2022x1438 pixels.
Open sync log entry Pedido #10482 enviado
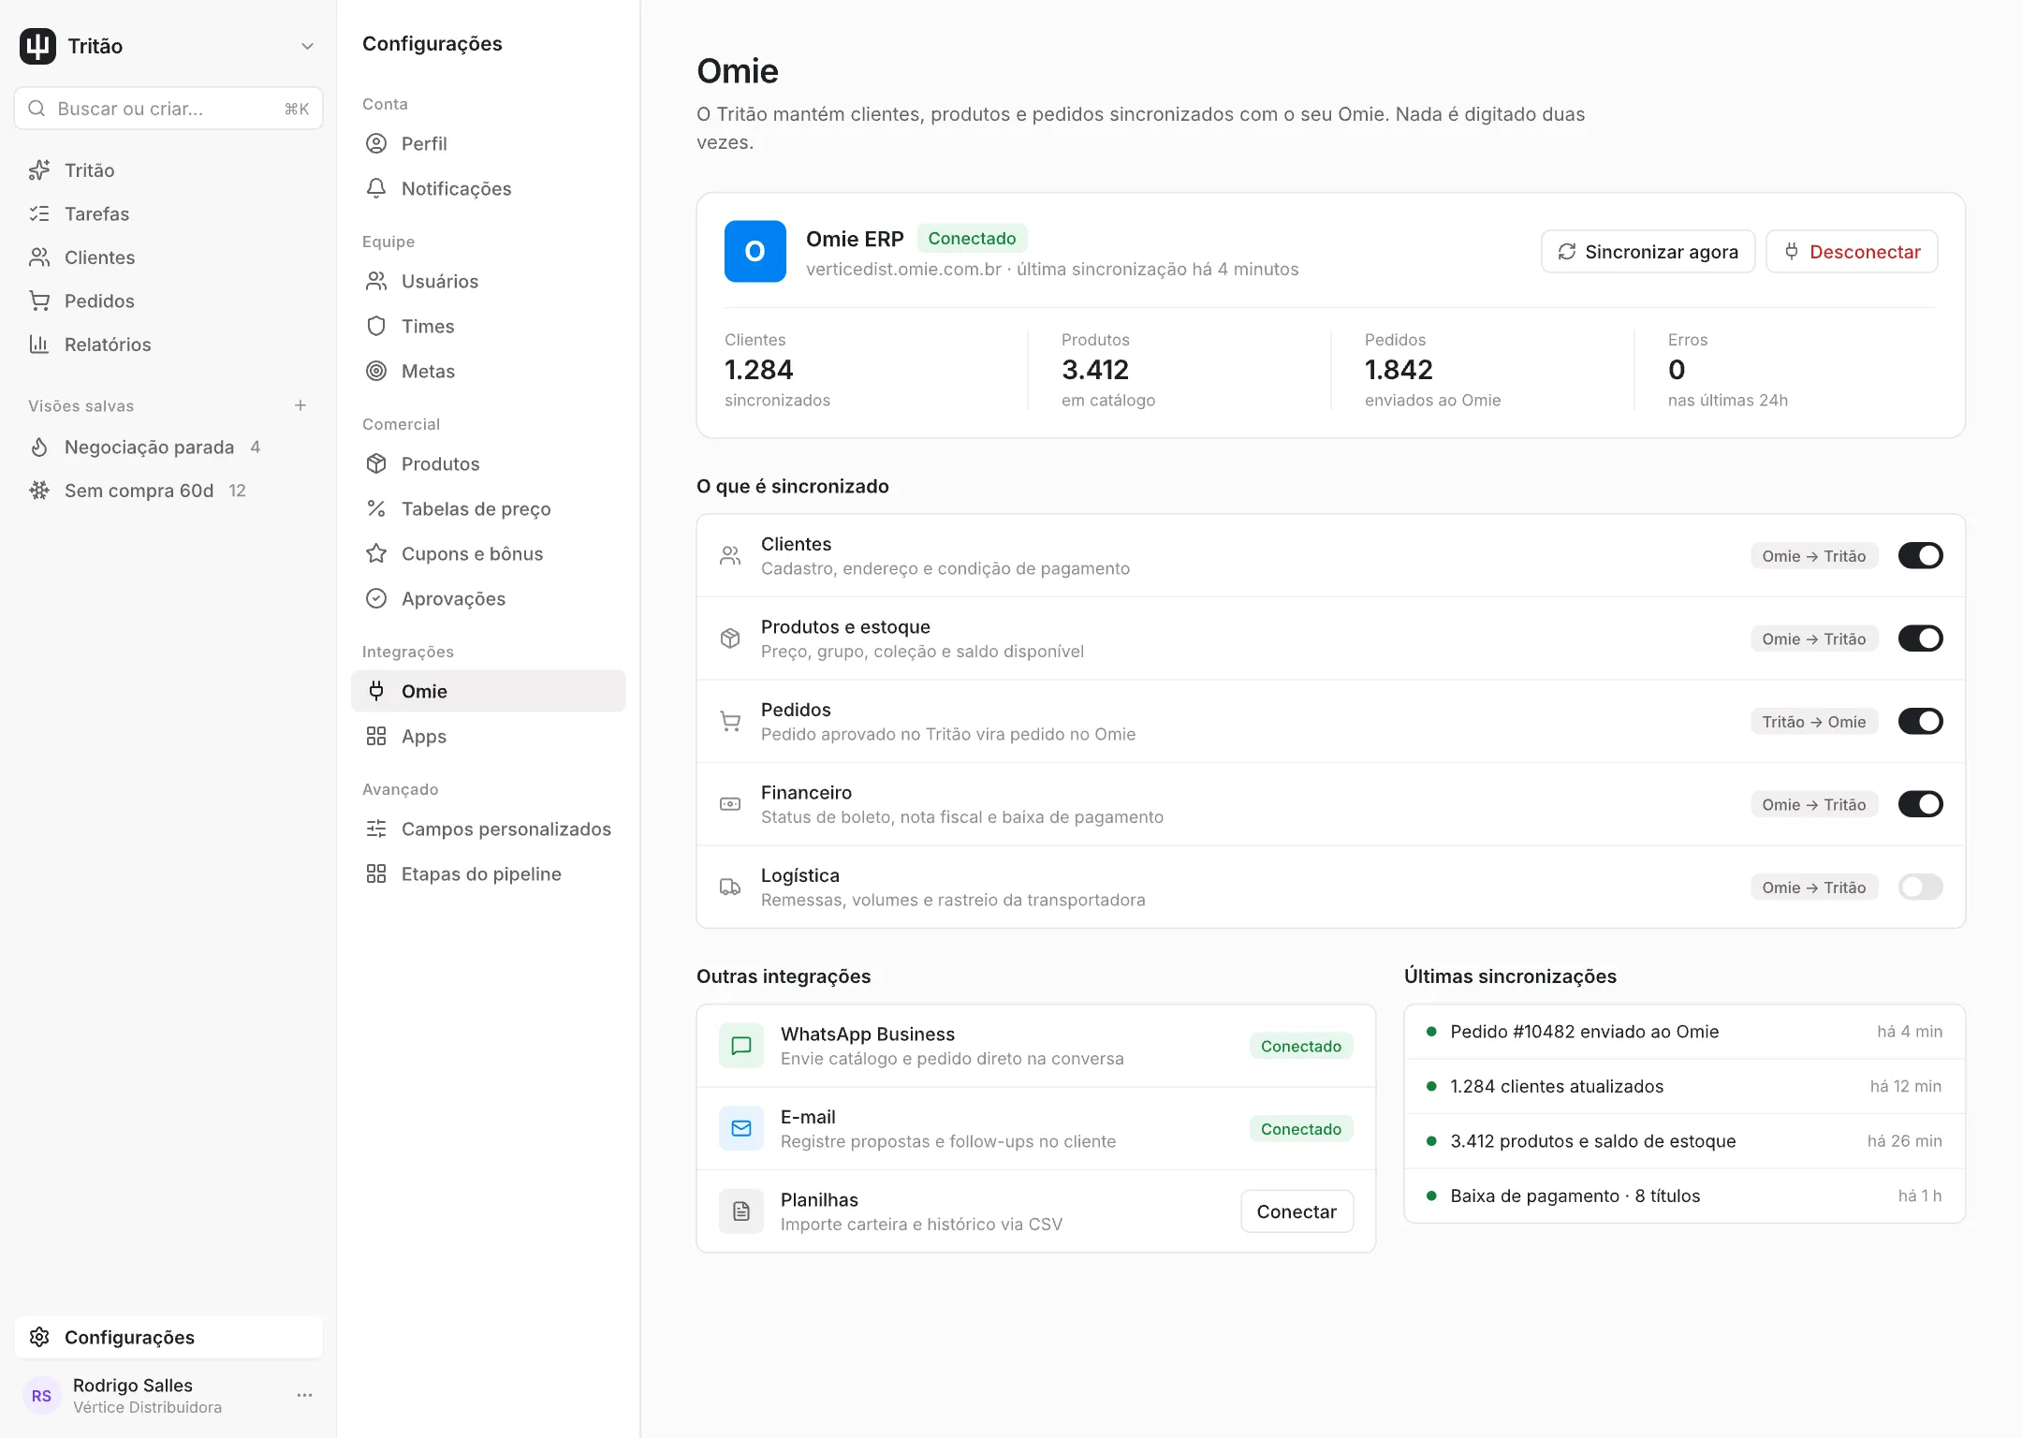pos(1684,1032)
